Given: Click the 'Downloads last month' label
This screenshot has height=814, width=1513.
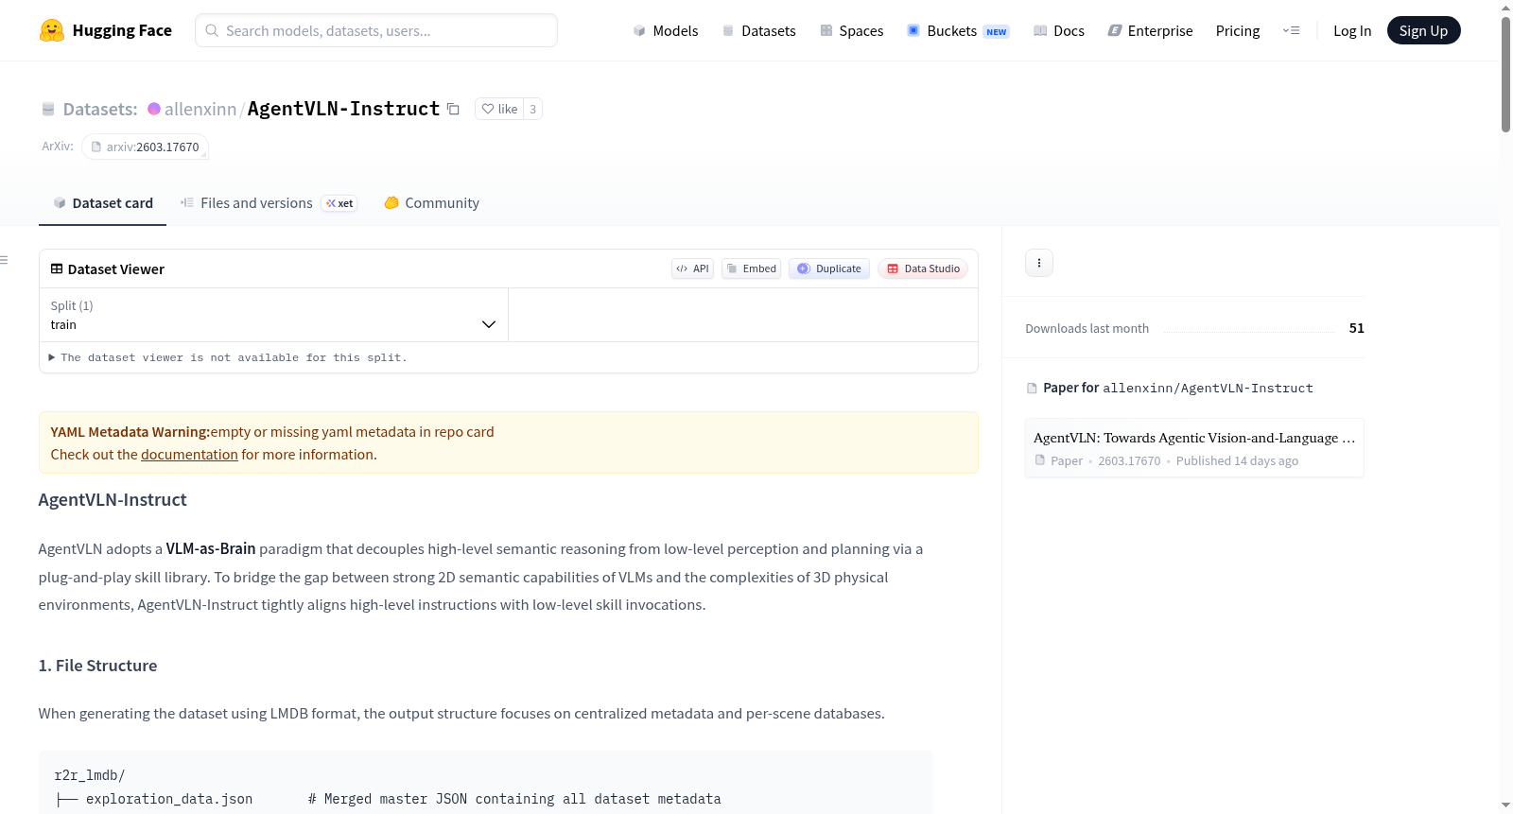Looking at the screenshot, I should coord(1087,328).
